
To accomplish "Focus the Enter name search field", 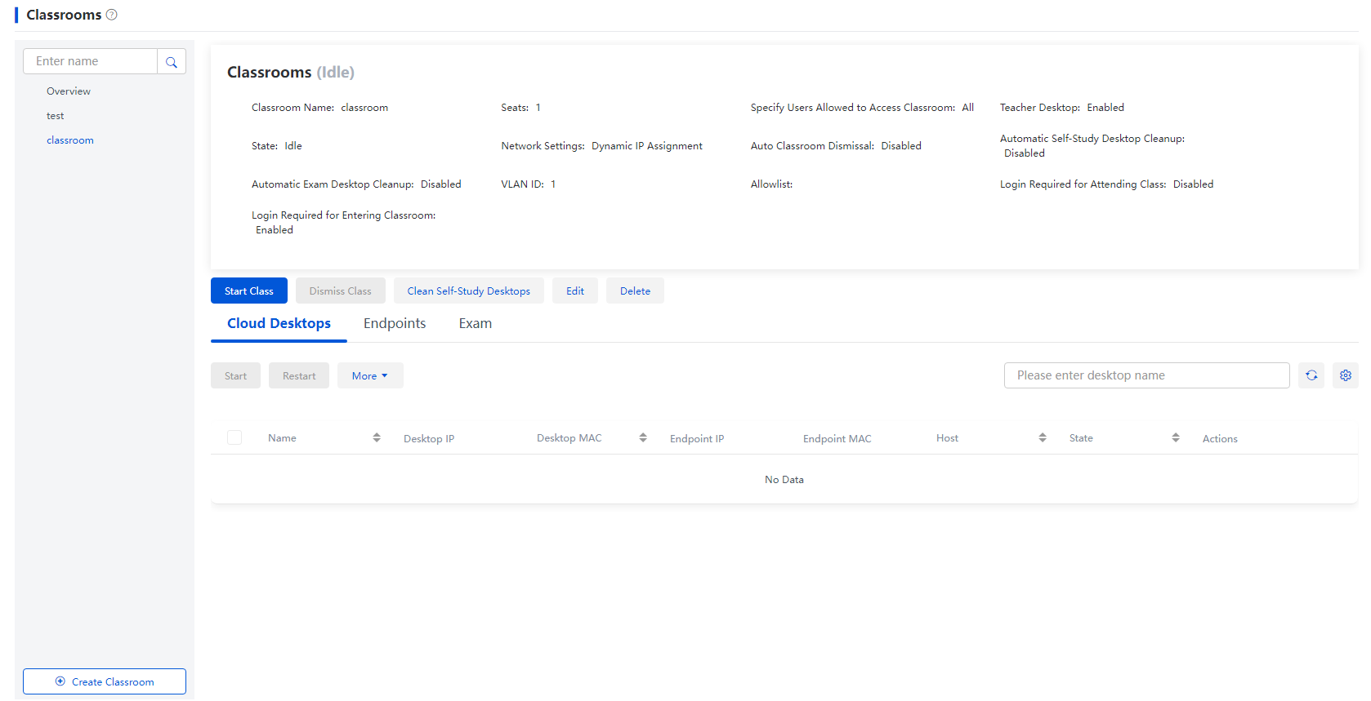I will point(90,61).
